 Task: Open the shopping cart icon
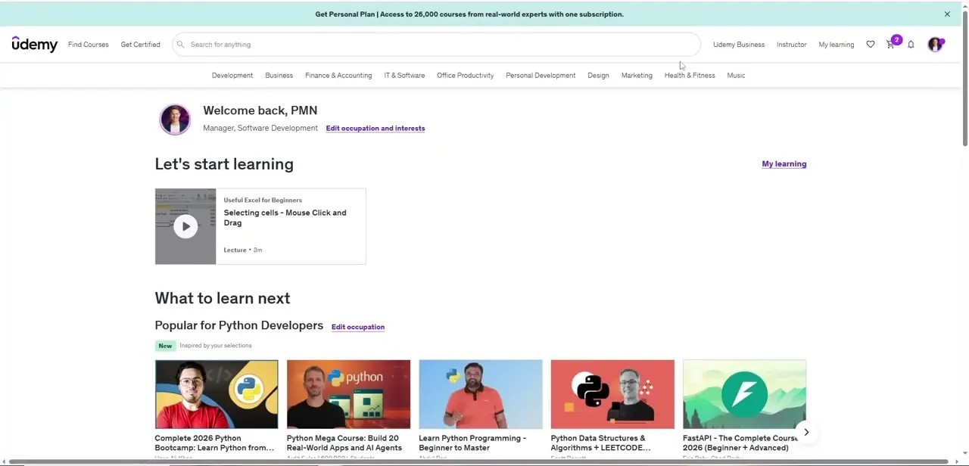[x=891, y=45]
